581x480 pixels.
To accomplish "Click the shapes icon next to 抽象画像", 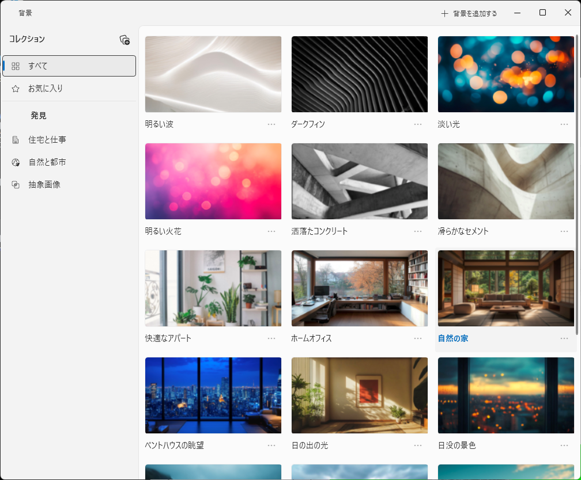I will click(x=16, y=185).
